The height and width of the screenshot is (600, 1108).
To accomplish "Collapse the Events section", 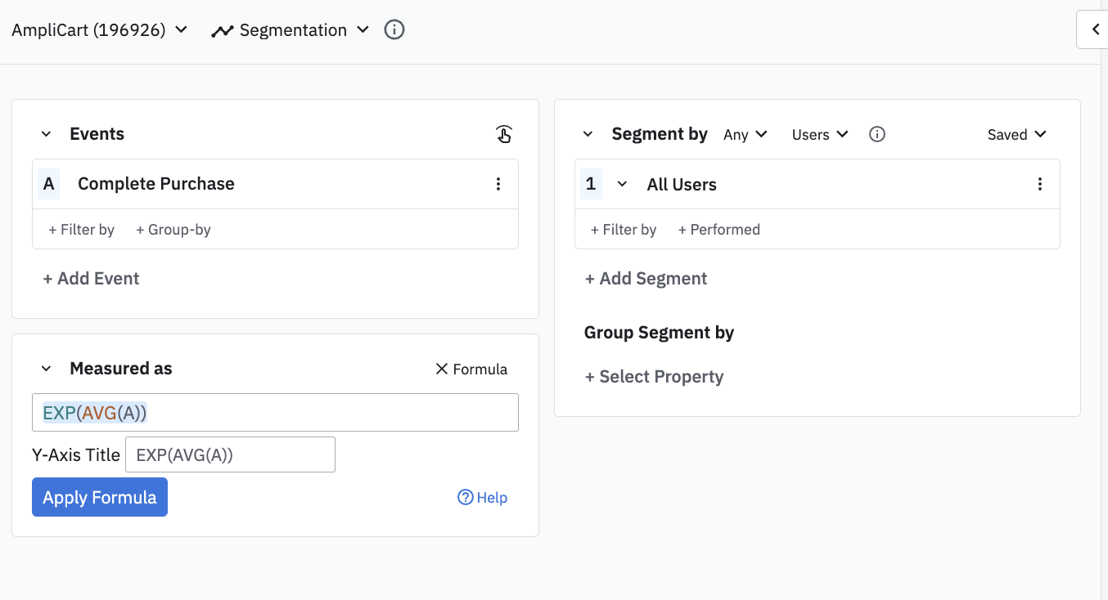I will point(47,134).
